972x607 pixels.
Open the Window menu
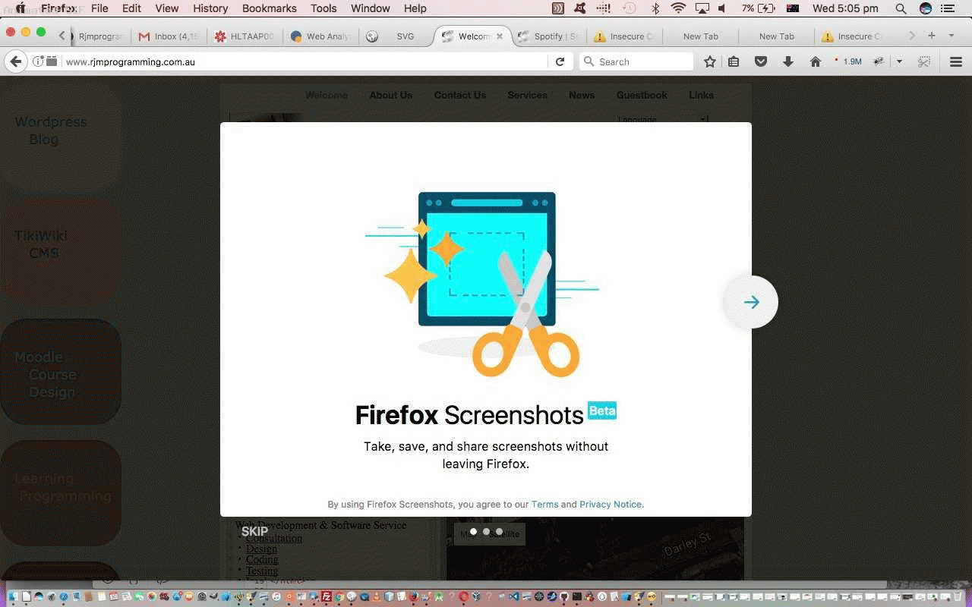point(371,8)
